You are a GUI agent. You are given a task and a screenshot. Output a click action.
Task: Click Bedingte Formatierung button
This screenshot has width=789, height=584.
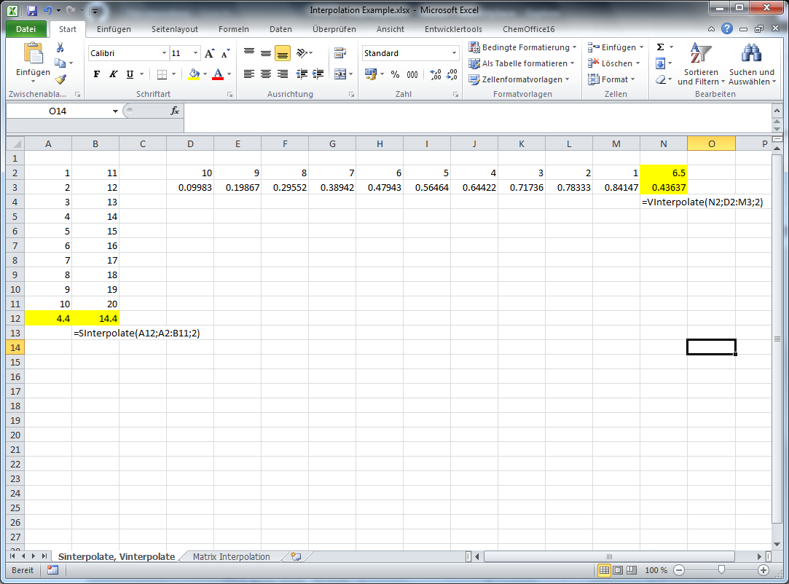tap(520, 47)
